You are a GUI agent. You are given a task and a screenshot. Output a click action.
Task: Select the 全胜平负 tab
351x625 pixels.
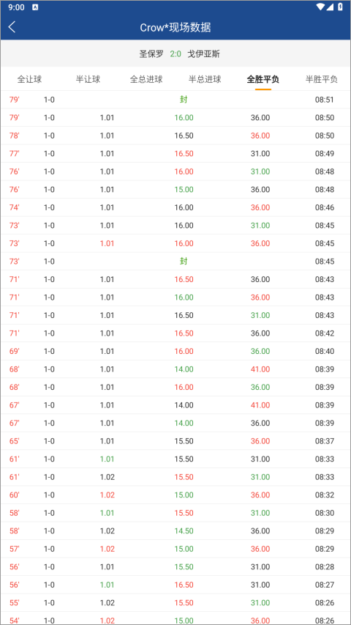click(x=263, y=79)
